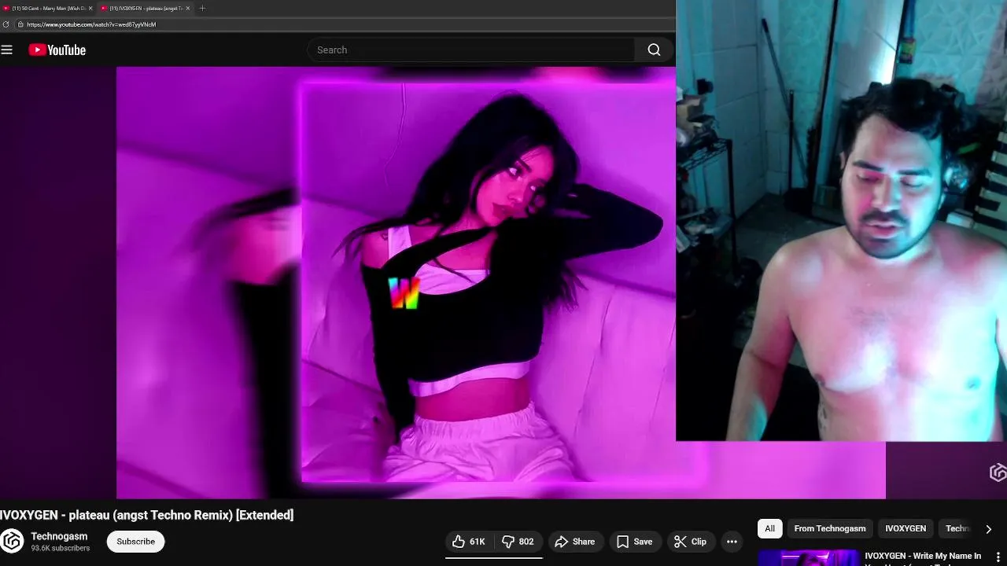
Task: Save the video to a playlist
Action: (x=635, y=542)
